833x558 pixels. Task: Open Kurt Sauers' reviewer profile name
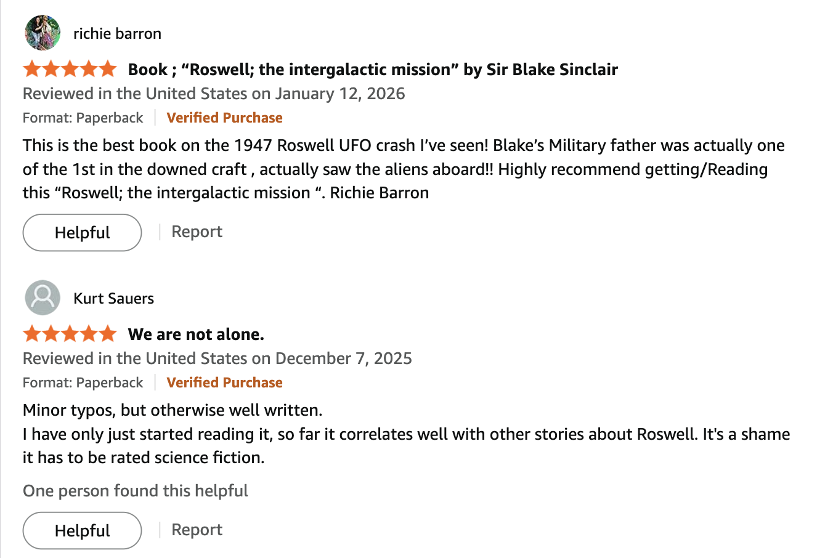[x=113, y=299]
